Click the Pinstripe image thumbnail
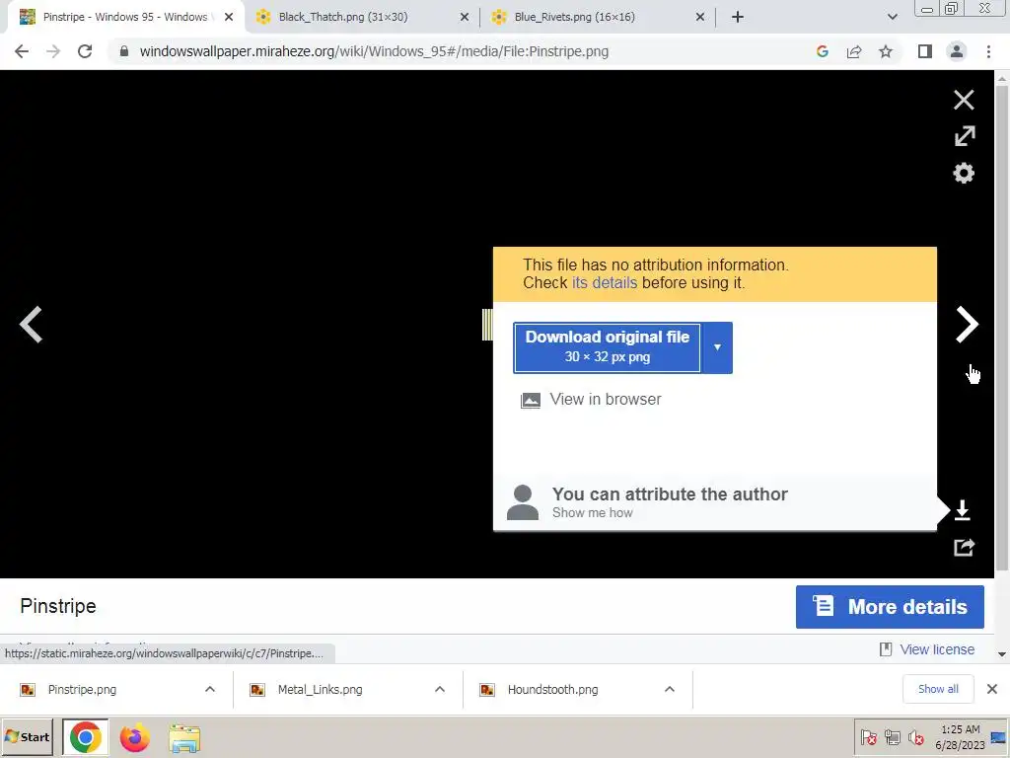The width and height of the screenshot is (1010, 758). 487,324
